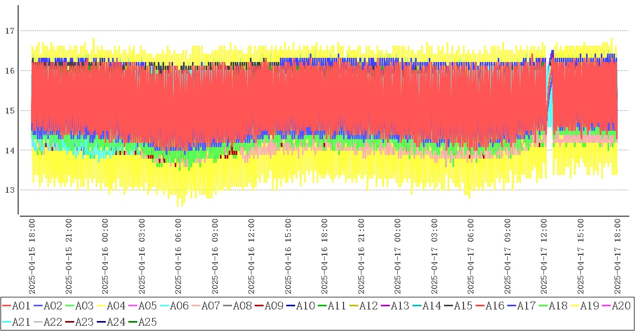Image resolution: width=635 pixels, height=331 pixels.
Task: Click the y-axis value 13 label
Action: click(x=9, y=190)
